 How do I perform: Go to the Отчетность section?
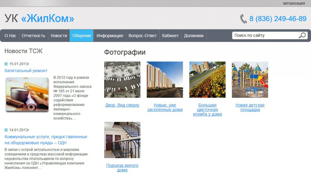33,36
